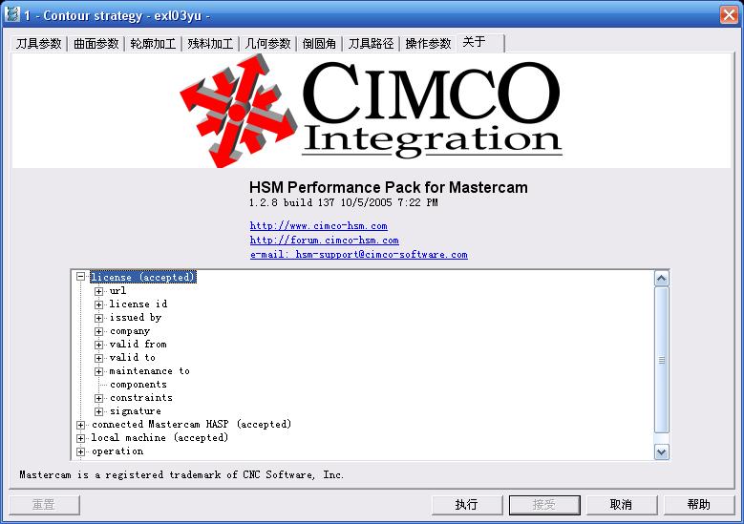This screenshot has width=744, height=524.
Task: Select the 轮廓加工 tab
Action: [153, 44]
